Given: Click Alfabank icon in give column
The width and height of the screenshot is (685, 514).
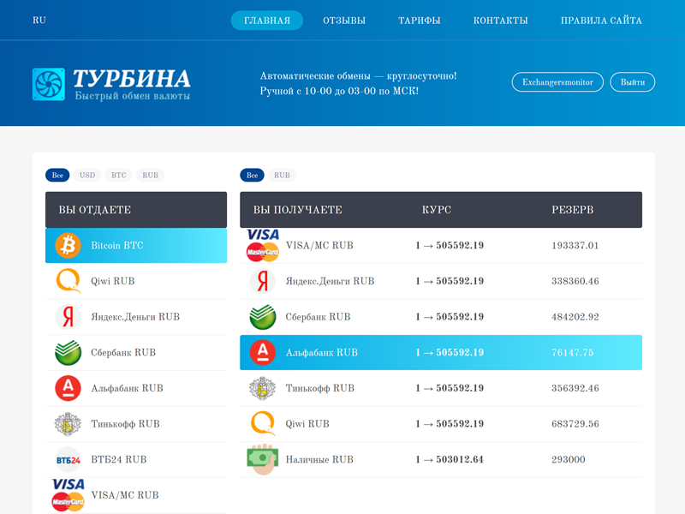Looking at the screenshot, I should [x=68, y=388].
